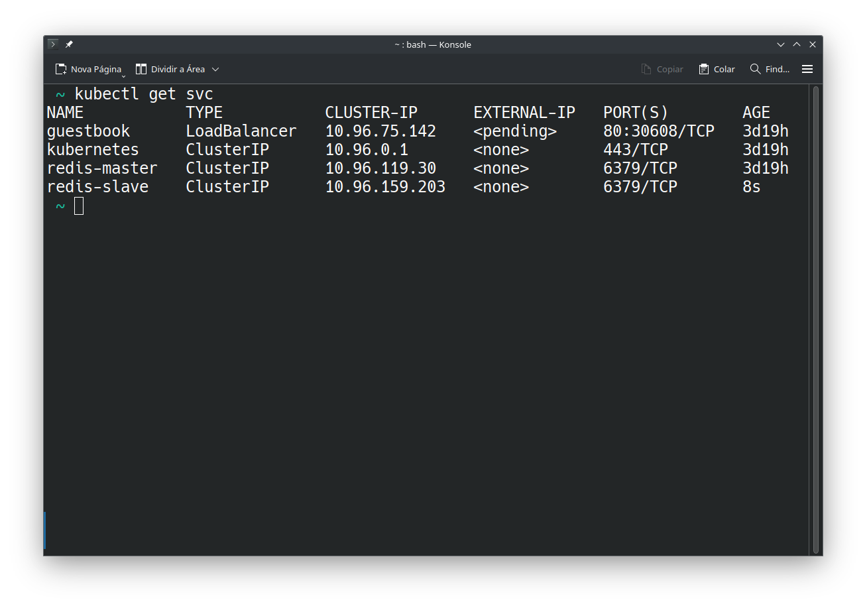Expand the Nova Página dropdown arrow
Viewport: 867px width, 608px height.
click(x=123, y=76)
